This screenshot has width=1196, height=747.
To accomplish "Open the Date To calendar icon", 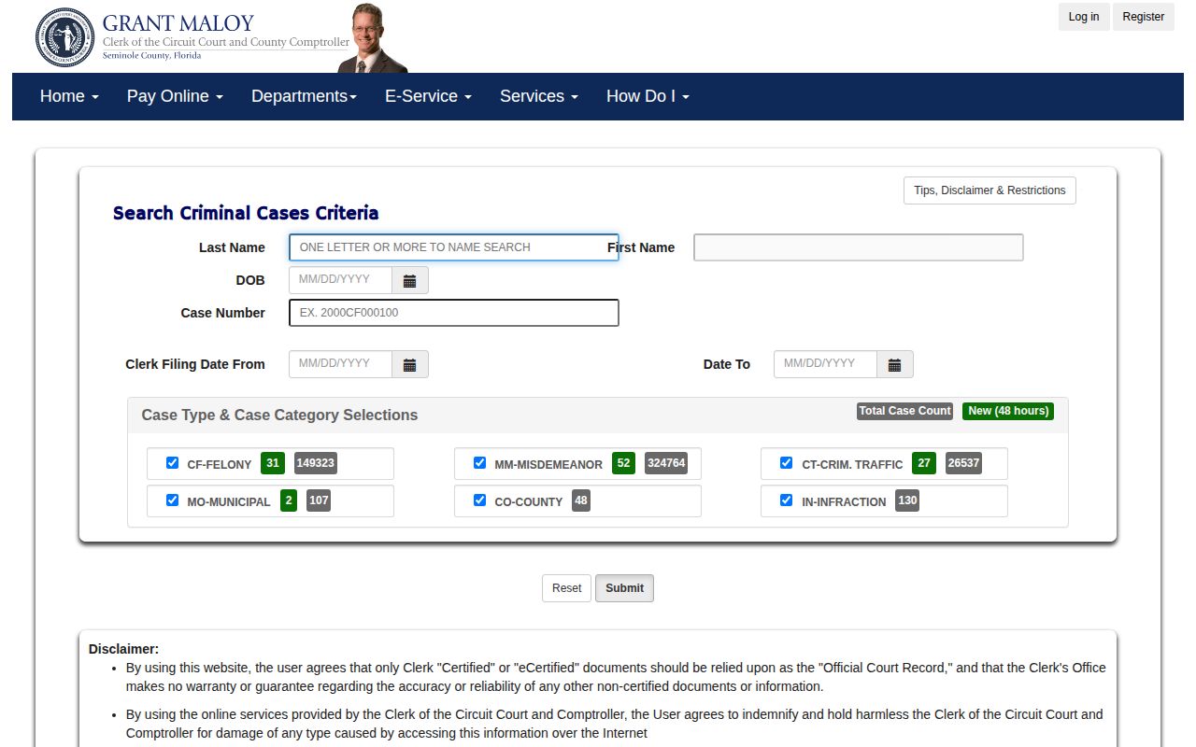I will tap(894, 364).
